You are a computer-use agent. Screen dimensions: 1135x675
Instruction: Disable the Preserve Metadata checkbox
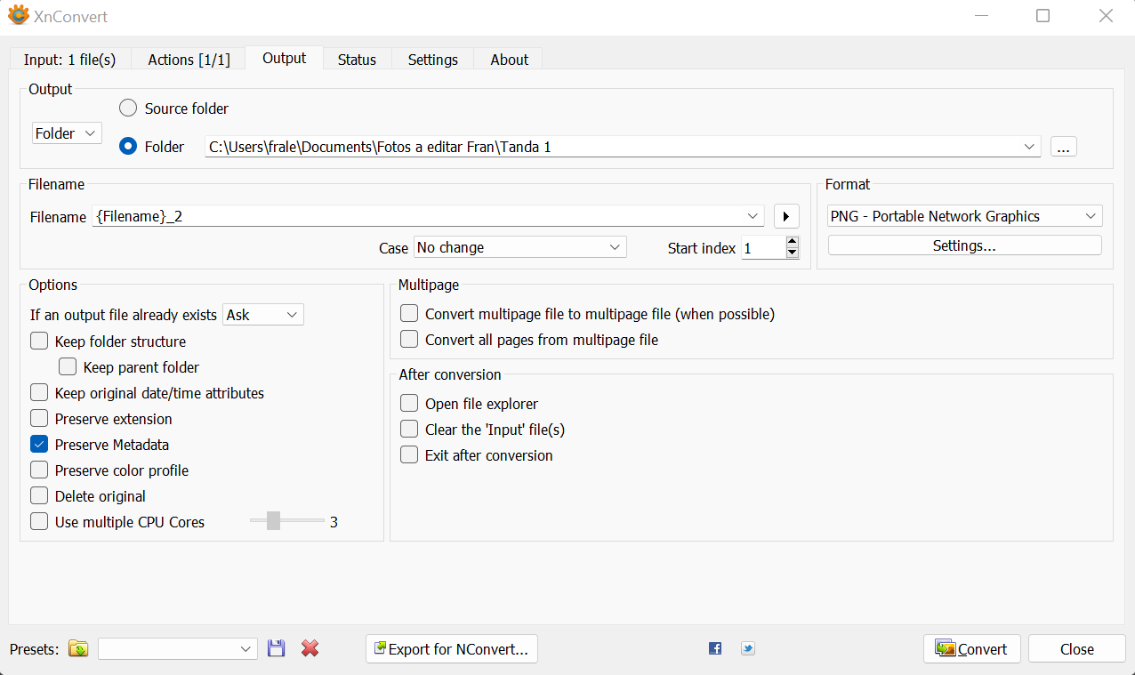[x=39, y=445]
